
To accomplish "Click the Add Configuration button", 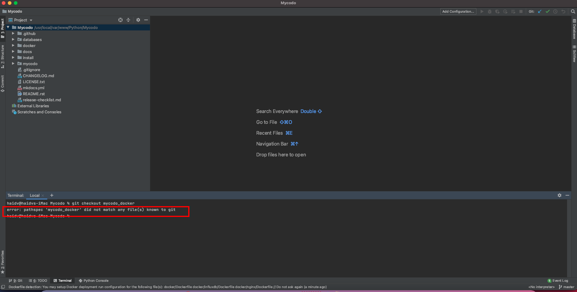I will 458,11.
